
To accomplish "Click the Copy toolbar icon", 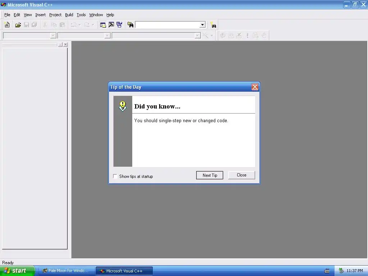I will pyautogui.click(x=54, y=25).
